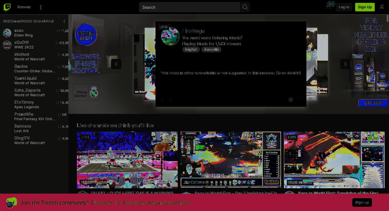Open the FizzVega channel avatar

170,36
